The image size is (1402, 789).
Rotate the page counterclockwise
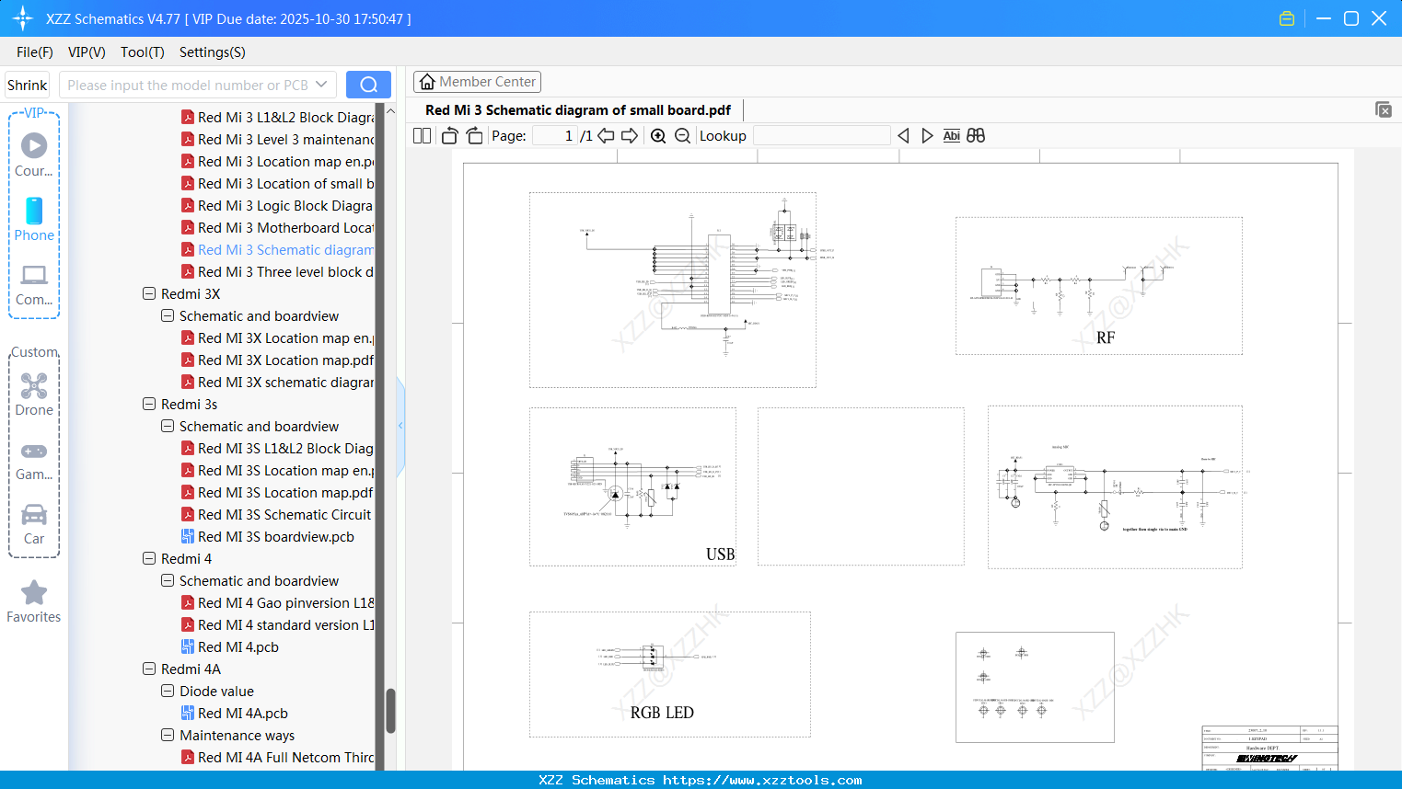tap(449, 136)
